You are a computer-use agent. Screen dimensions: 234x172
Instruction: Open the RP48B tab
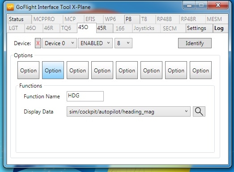point(167,19)
